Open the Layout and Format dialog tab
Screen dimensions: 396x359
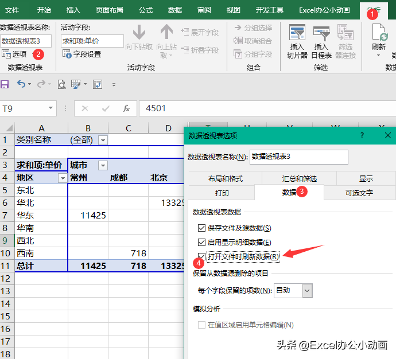click(226, 178)
